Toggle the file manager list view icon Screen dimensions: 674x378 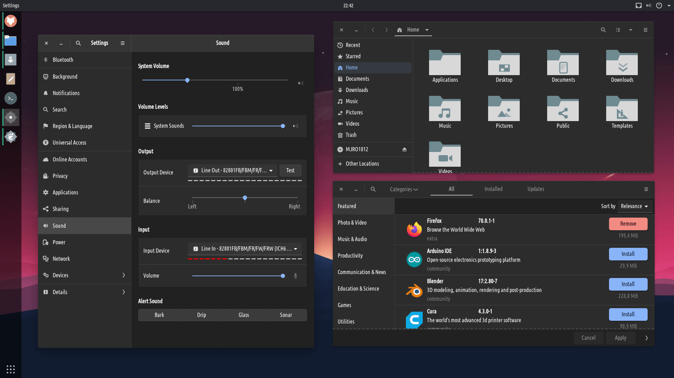point(618,30)
